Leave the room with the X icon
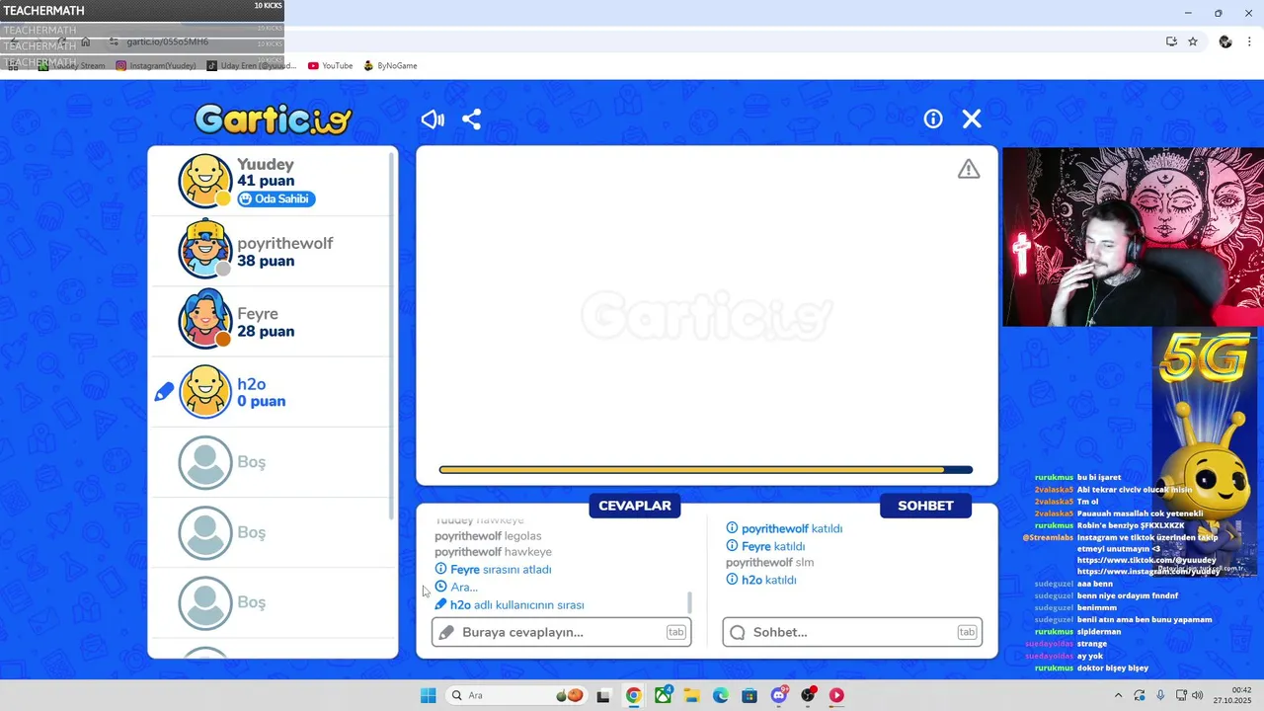 pyautogui.click(x=972, y=118)
